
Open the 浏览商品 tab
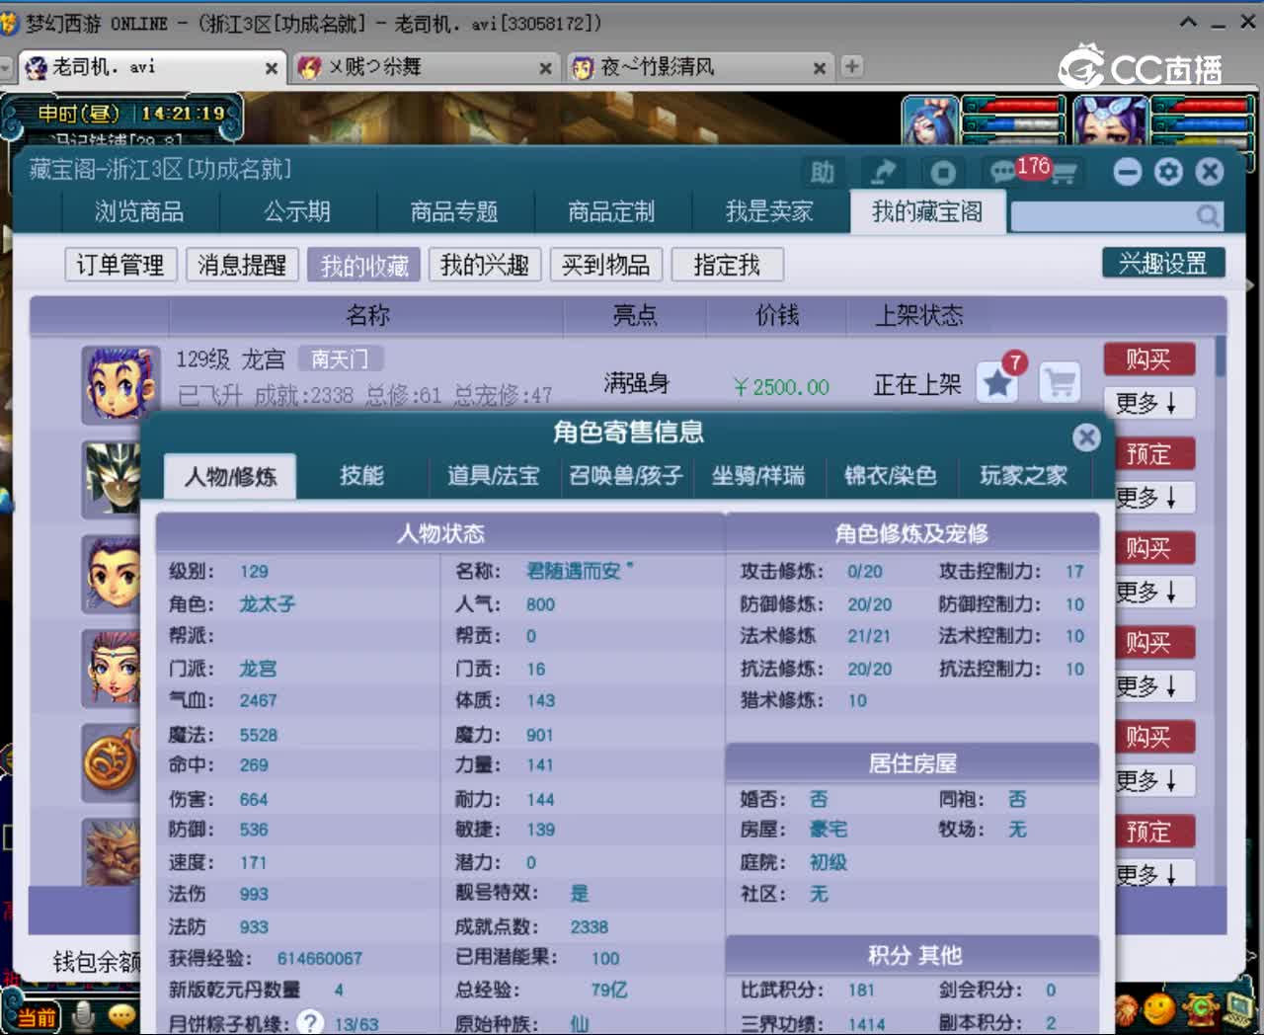tap(139, 211)
